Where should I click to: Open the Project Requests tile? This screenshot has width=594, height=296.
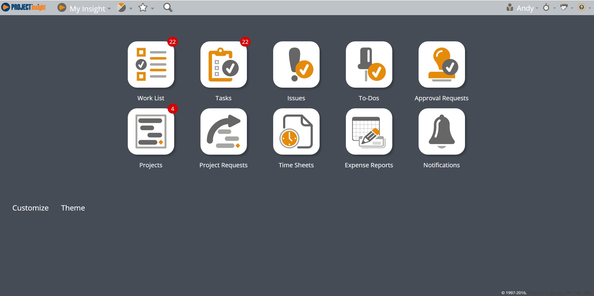click(x=223, y=131)
